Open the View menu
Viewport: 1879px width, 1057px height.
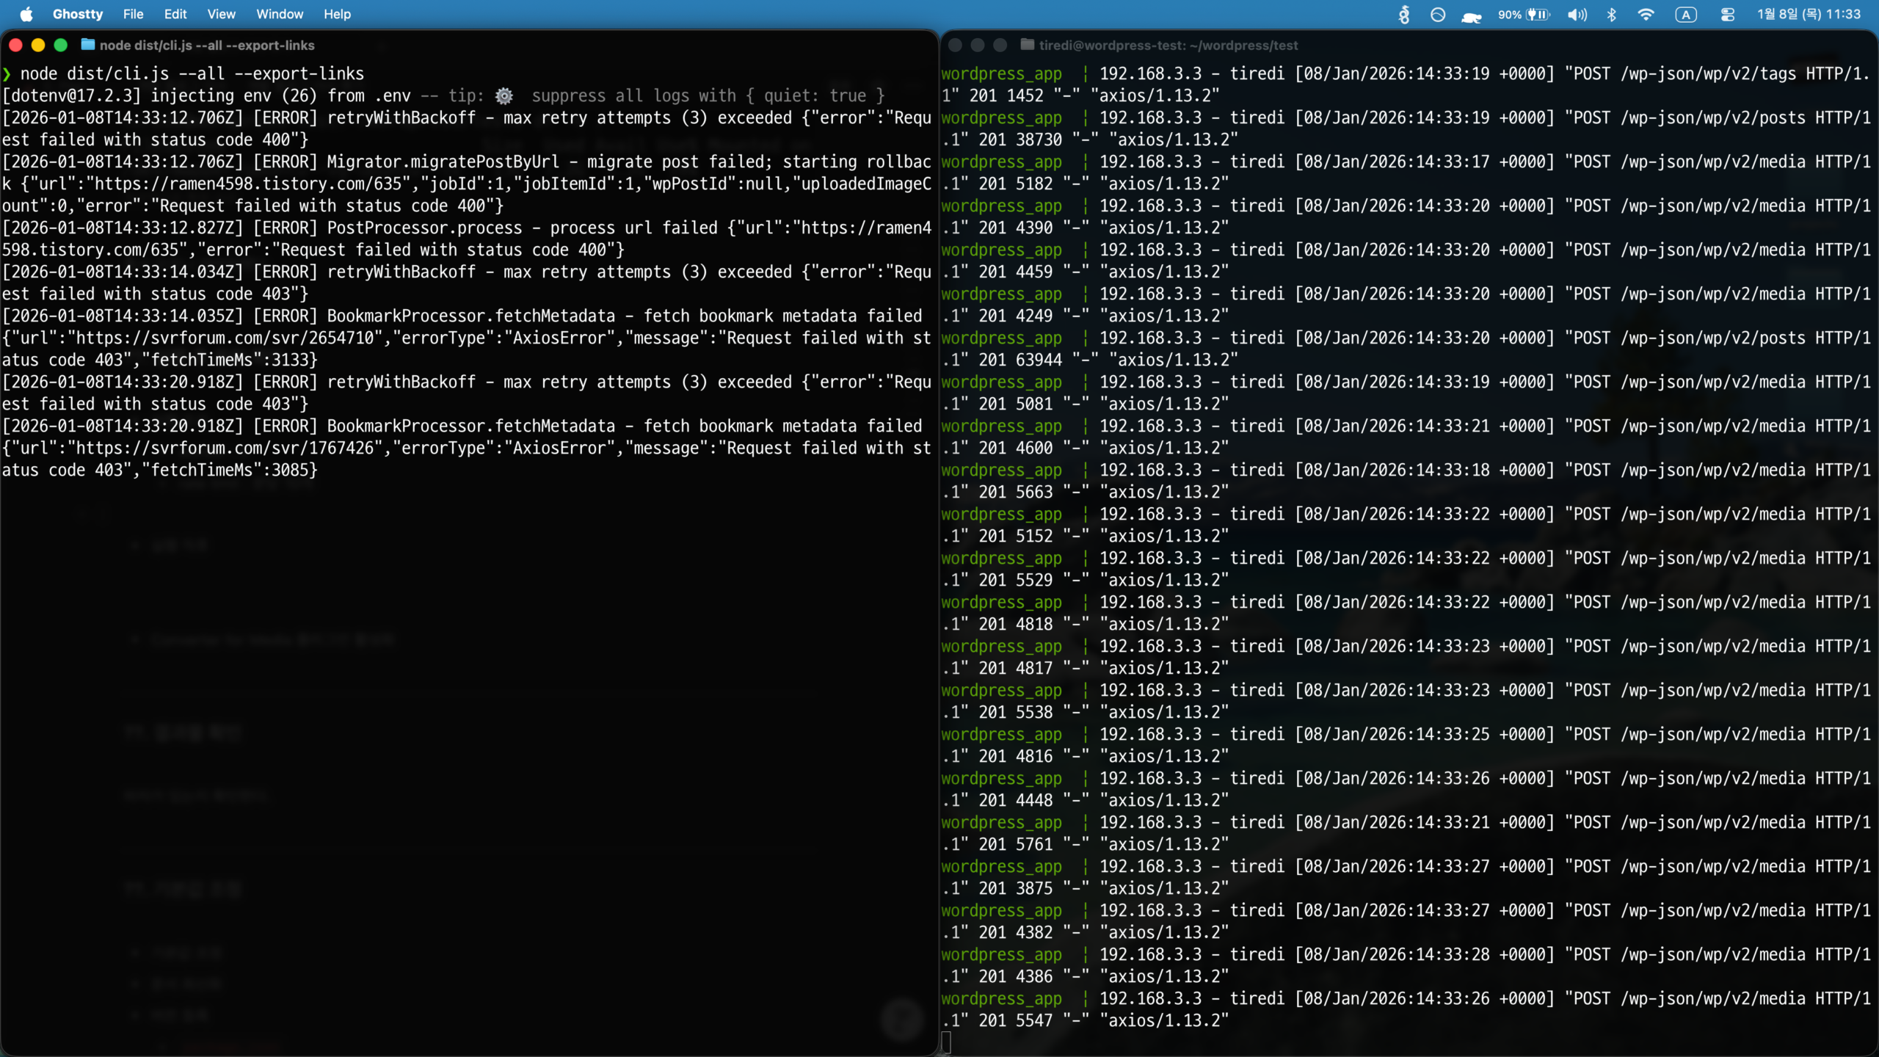(x=221, y=14)
